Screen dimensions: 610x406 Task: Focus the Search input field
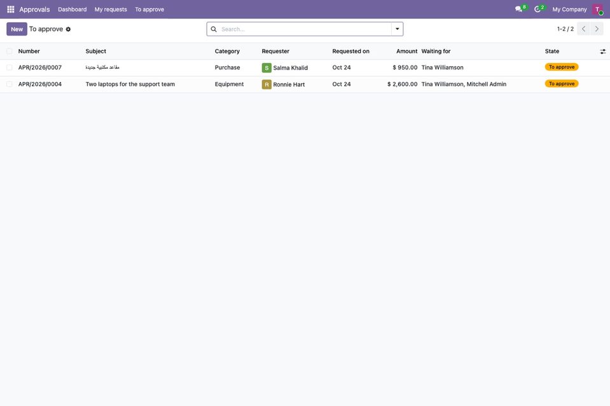305,29
